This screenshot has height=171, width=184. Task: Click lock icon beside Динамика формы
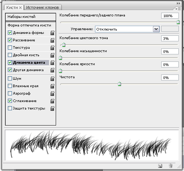(x=52, y=33)
